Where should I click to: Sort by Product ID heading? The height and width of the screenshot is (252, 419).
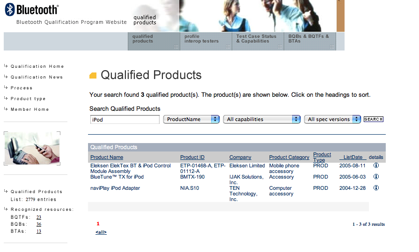(x=192, y=157)
